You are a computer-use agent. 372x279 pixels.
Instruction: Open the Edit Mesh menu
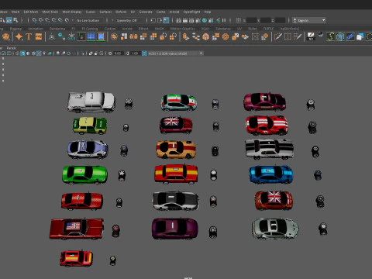(31, 12)
